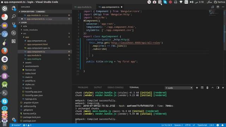Open main.ts in file tree

coord(29,77)
